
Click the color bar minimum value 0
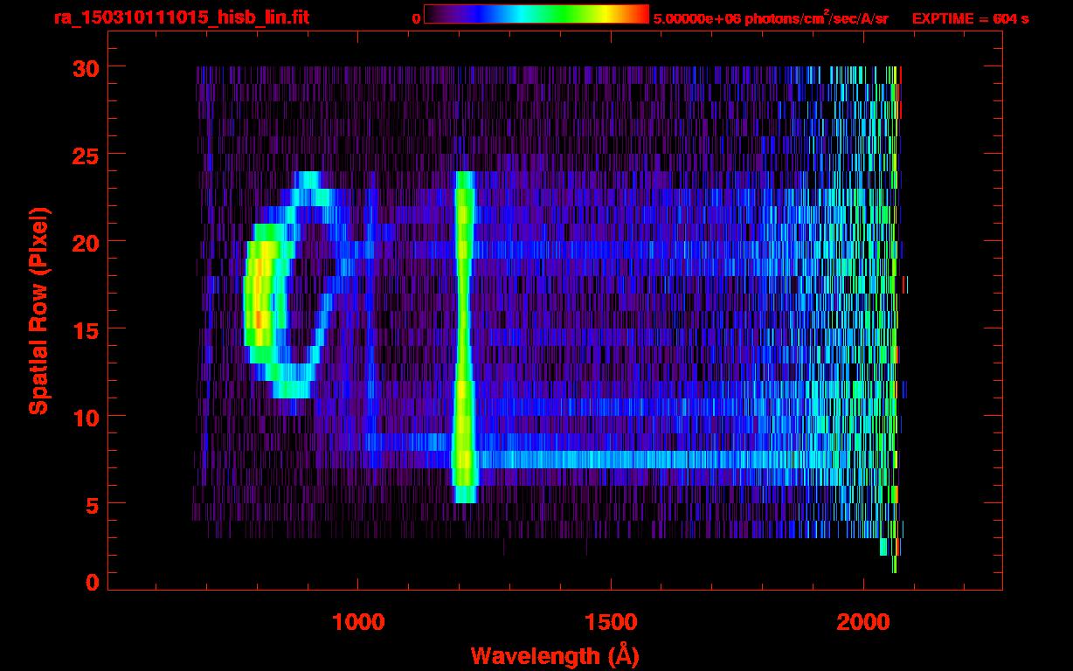click(x=416, y=18)
